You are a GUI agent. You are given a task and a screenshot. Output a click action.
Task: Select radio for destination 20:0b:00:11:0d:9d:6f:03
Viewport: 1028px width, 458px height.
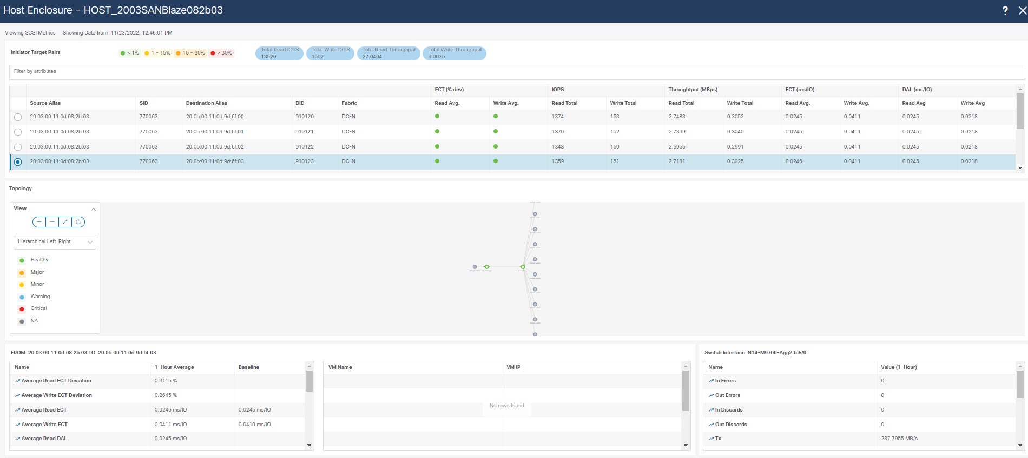pyautogui.click(x=18, y=162)
